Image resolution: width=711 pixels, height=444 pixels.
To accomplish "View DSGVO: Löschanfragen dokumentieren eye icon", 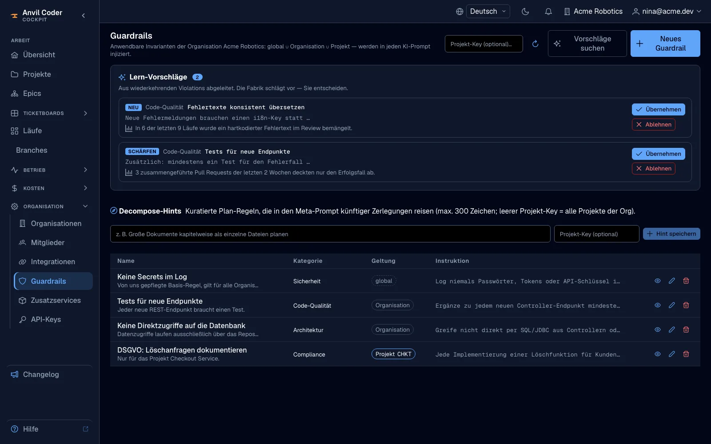I will (658, 354).
